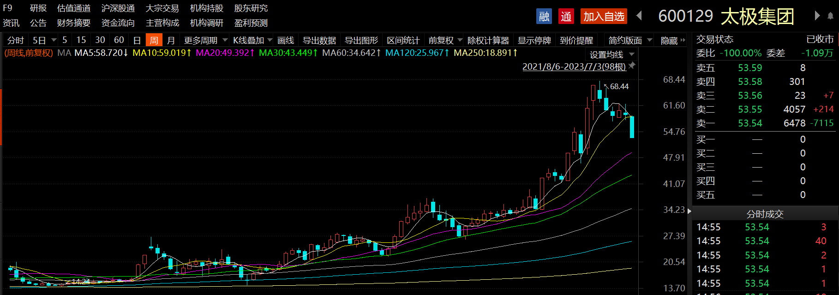Go to previous stock with left arrow
The image size is (839, 295).
point(639,16)
